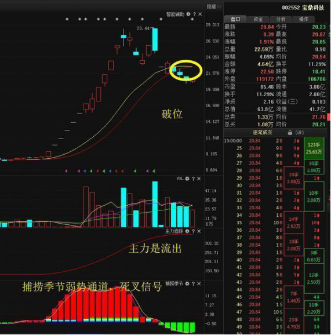Open help for 智能辅助 indicator
Screen dimensions: 331x335
[x=194, y=14]
